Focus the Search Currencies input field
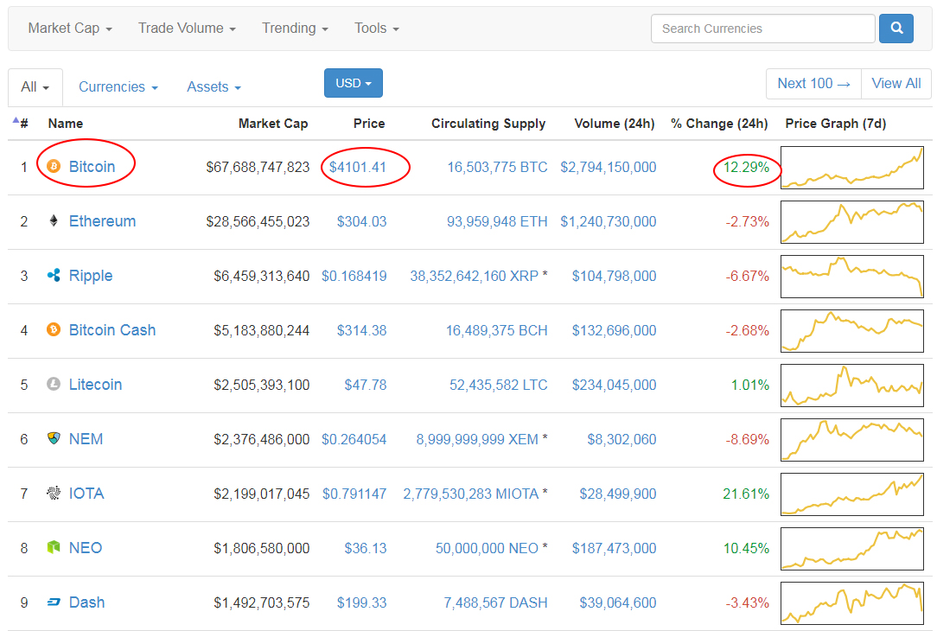The image size is (937, 631). point(763,28)
